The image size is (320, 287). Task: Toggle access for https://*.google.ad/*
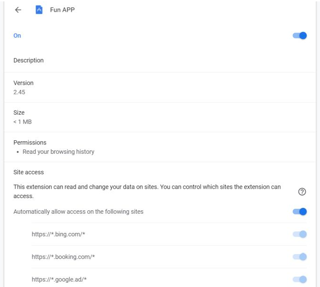(299, 279)
